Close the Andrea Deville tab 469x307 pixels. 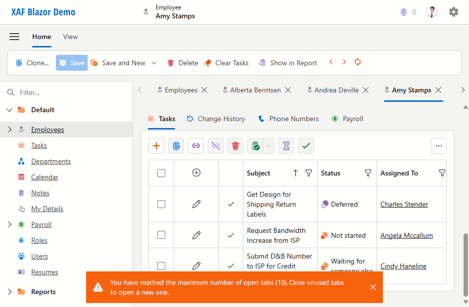[366, 90]
